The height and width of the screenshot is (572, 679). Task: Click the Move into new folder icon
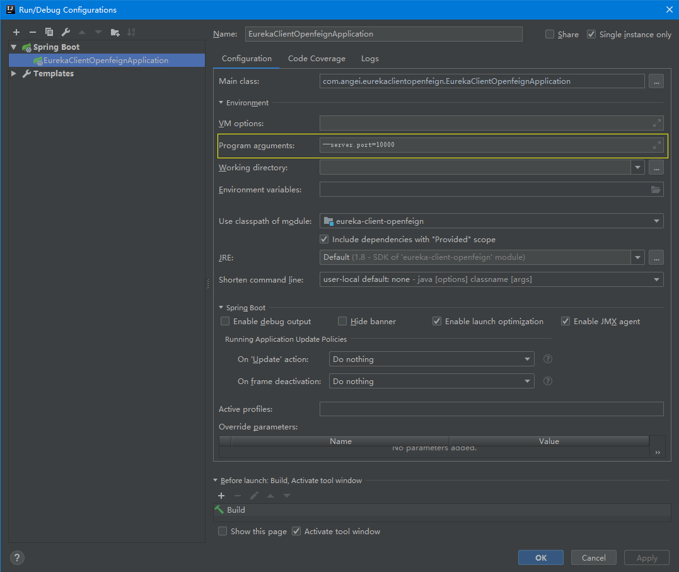point(115,32)
